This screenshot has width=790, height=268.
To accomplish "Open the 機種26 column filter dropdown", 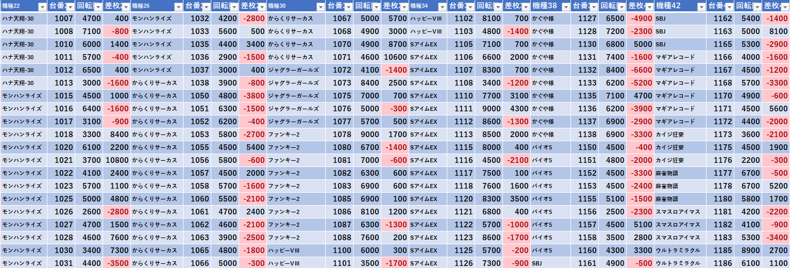I will [178, 7].
